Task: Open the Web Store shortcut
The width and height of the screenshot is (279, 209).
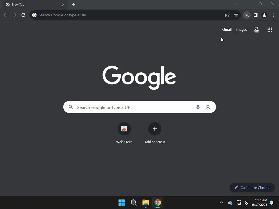Action: (x=124, y=133)
